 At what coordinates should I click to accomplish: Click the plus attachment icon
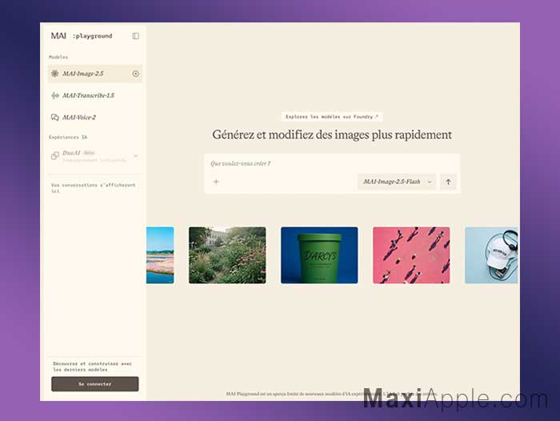[216, 182]
